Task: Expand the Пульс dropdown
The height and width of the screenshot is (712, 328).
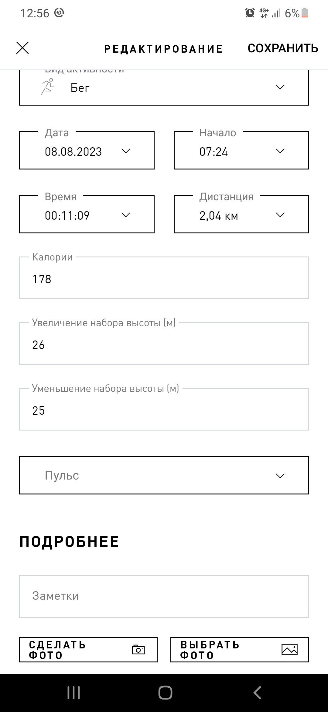Action: pyautogui.click(x=164, y=475)
